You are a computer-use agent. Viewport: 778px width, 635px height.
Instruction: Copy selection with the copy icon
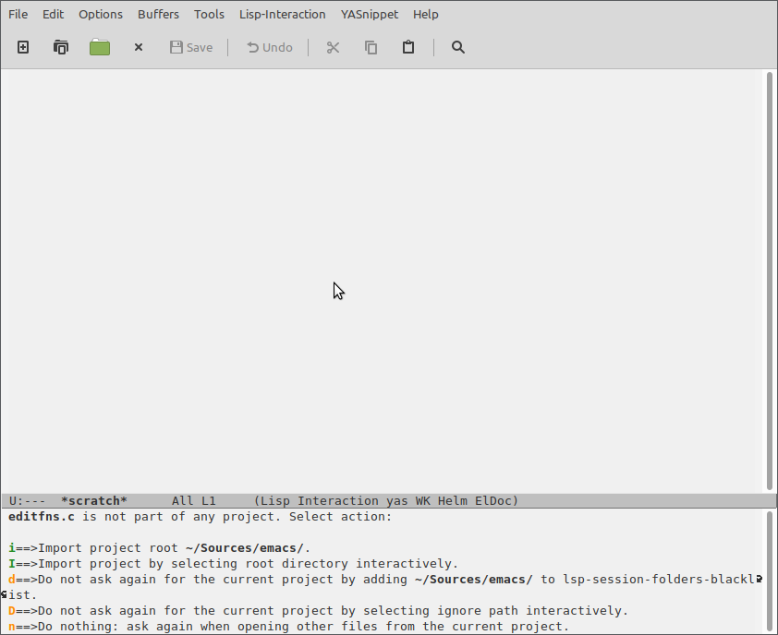click(x=371, y=47)
